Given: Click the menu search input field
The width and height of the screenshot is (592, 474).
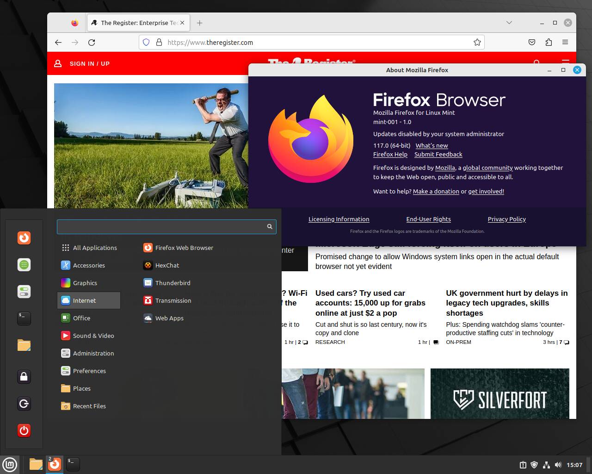Looking at the screenshot, I should 166,226.
